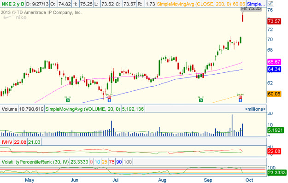The height and width of the screenshot is (183, 288).
Task: Click the Sep label on time axis
Action: pos(208,180)
